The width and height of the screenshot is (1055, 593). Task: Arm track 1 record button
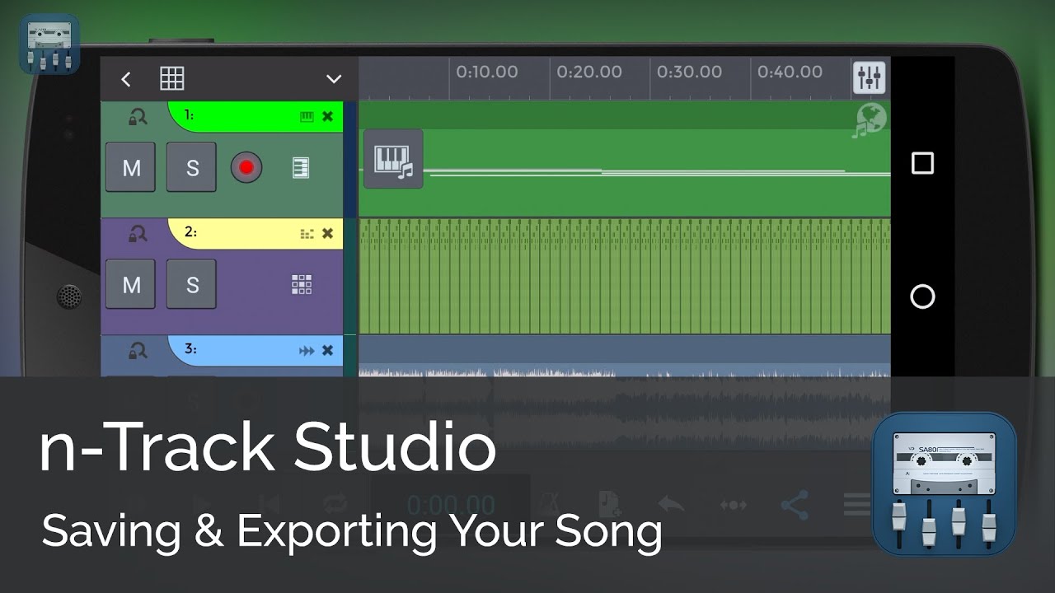click(246, 167)
